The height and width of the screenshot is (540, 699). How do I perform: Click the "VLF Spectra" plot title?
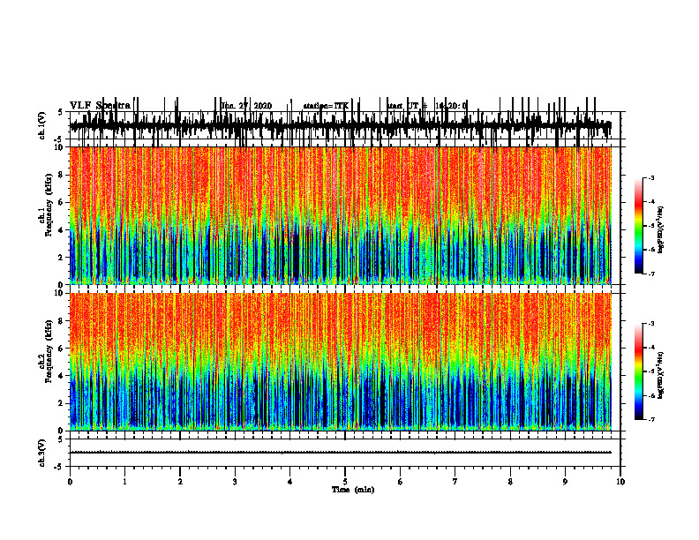tap(100, 105)
